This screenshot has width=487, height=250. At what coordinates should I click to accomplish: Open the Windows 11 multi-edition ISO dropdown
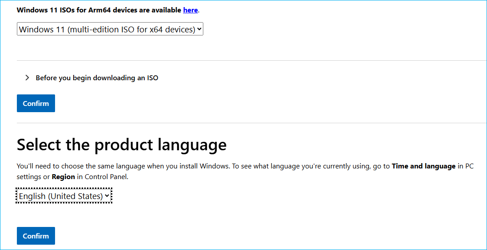click(110, 29)
